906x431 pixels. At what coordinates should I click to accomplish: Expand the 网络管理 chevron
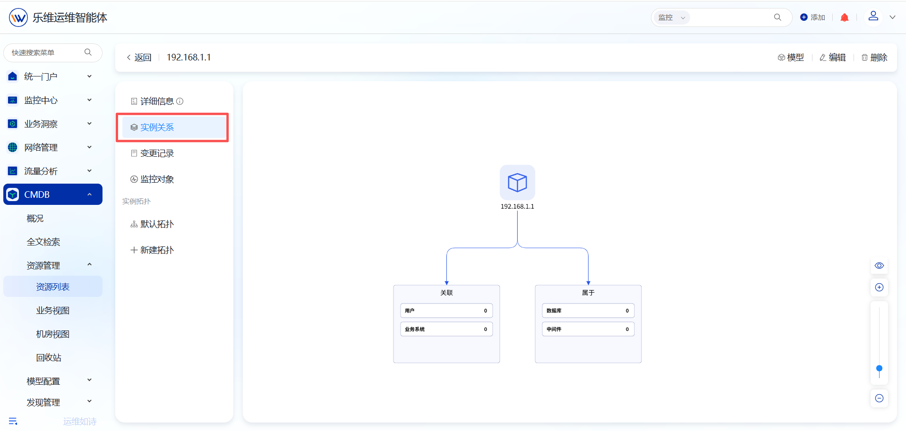[x=89, y=147]
